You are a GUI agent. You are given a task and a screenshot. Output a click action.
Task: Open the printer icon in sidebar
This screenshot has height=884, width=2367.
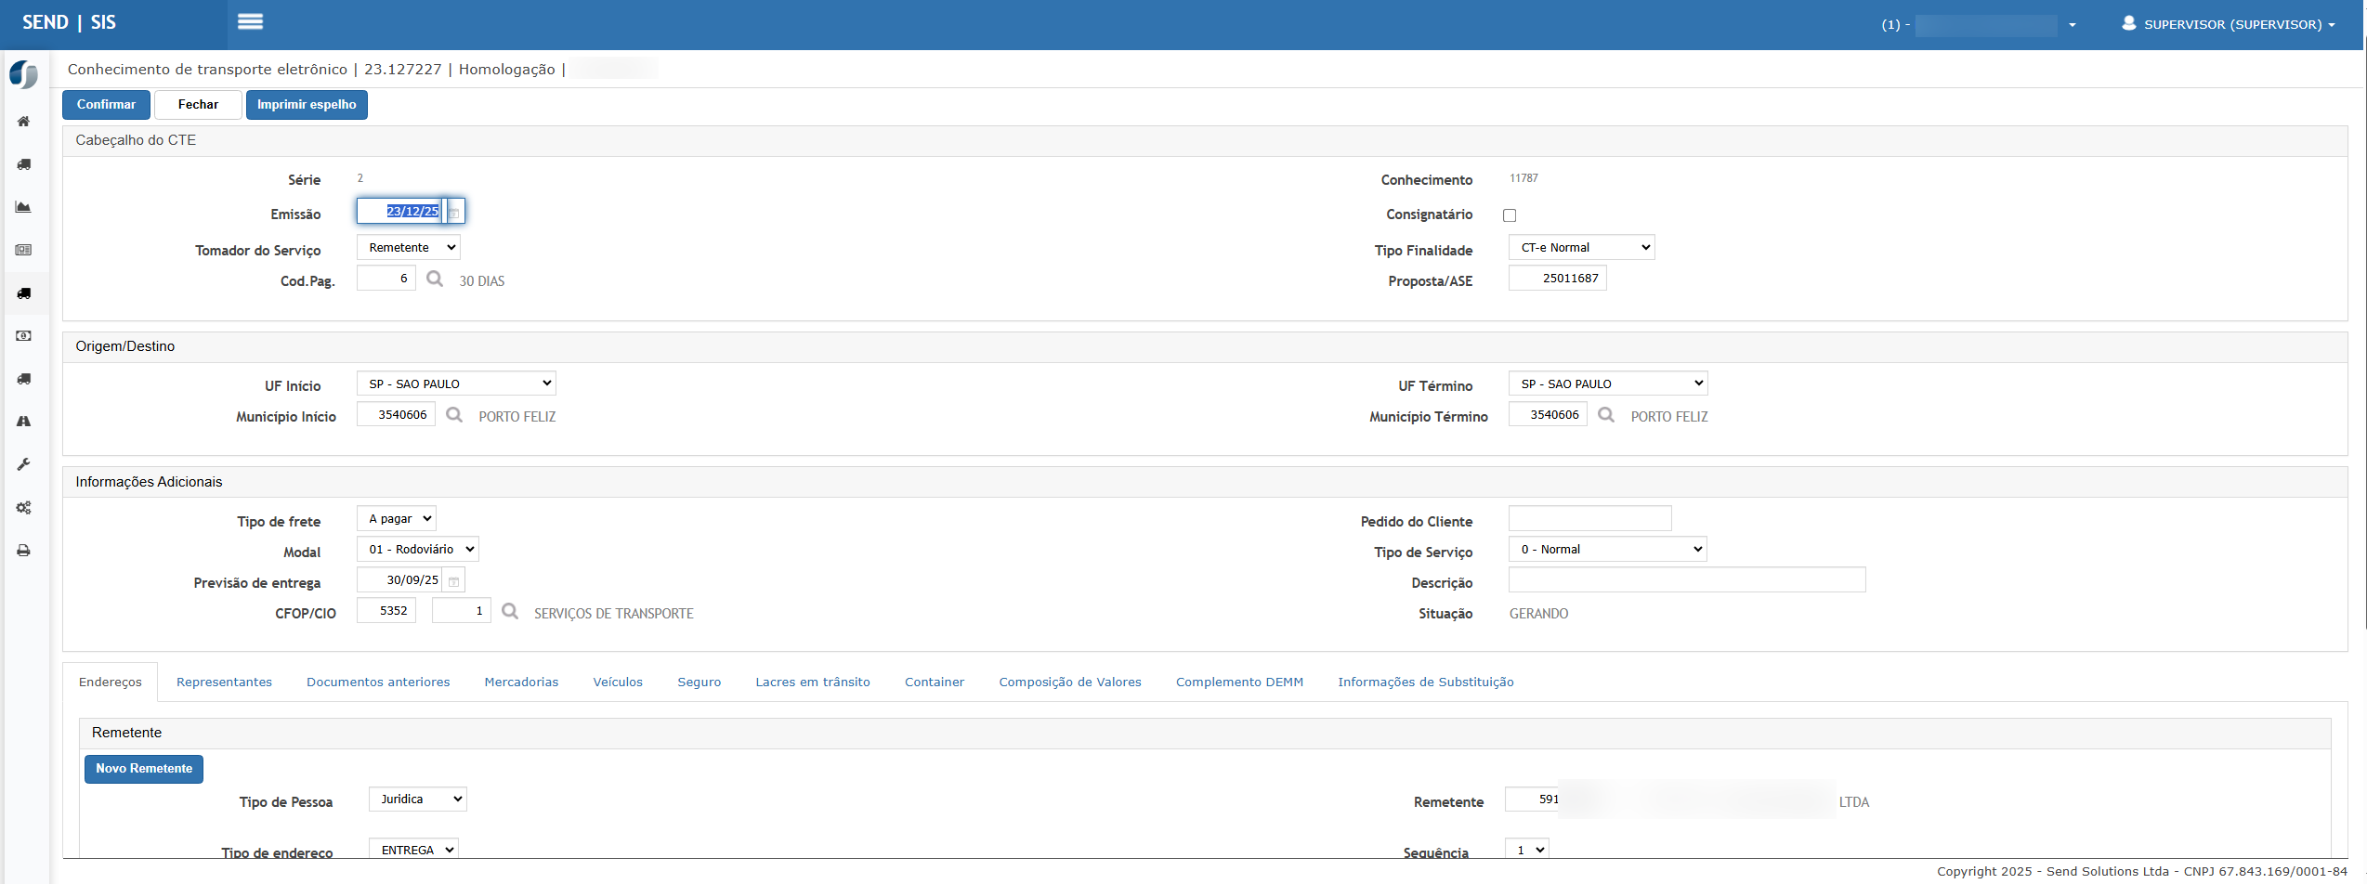click(24, 551)
